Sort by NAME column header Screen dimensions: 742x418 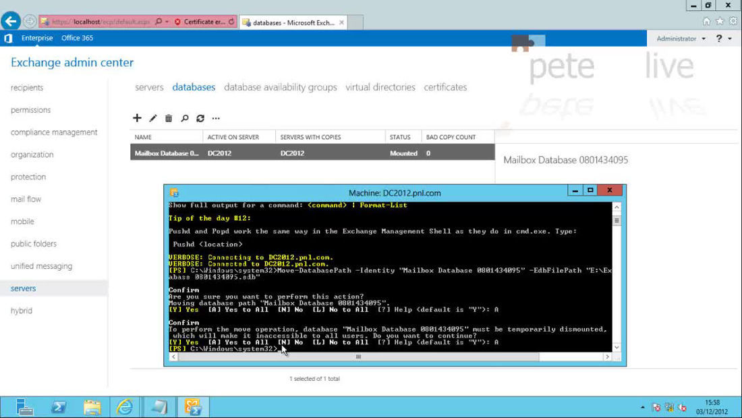(x=167, y=137)
